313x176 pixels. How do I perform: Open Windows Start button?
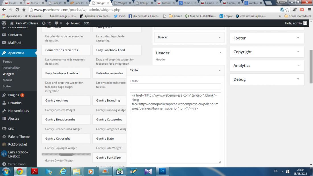[x=6, y=171]
